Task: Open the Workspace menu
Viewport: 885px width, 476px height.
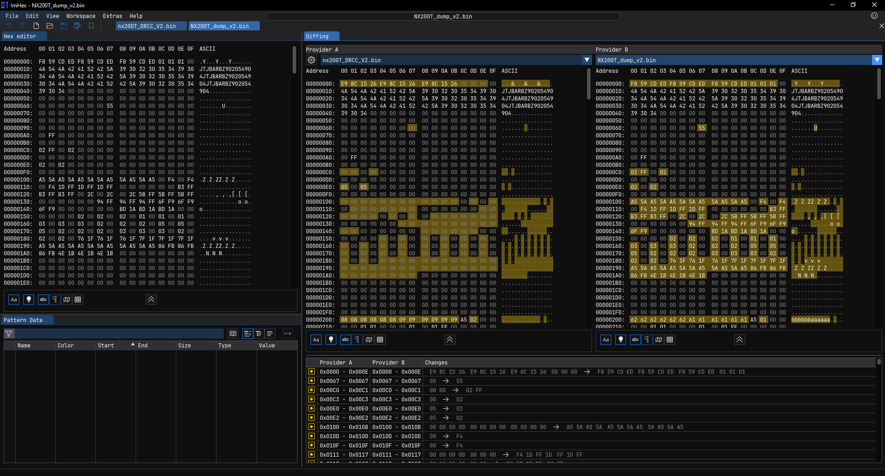Action: pos(81,16)
